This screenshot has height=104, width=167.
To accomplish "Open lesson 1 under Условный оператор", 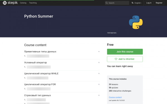I will (39, 67).
